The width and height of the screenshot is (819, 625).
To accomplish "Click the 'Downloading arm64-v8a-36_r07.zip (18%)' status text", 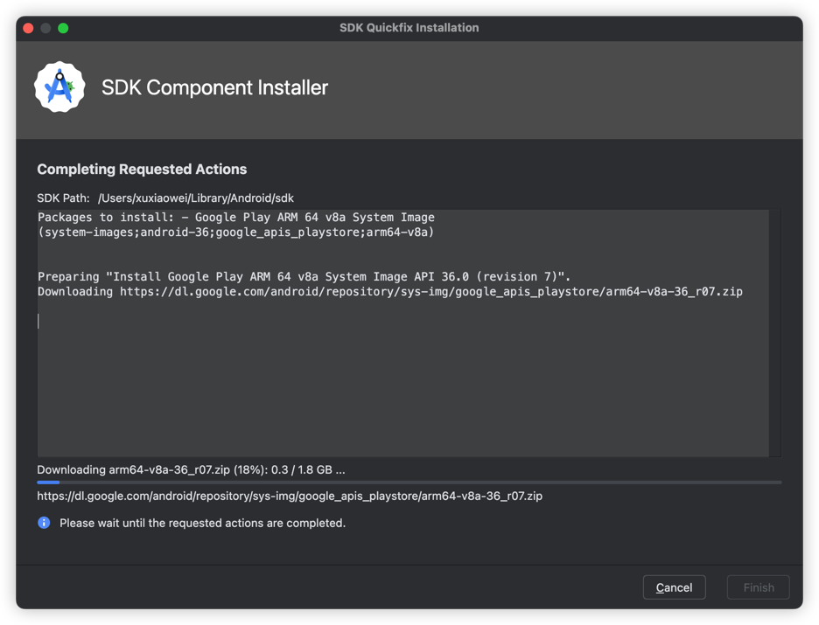I will (191, 469).
